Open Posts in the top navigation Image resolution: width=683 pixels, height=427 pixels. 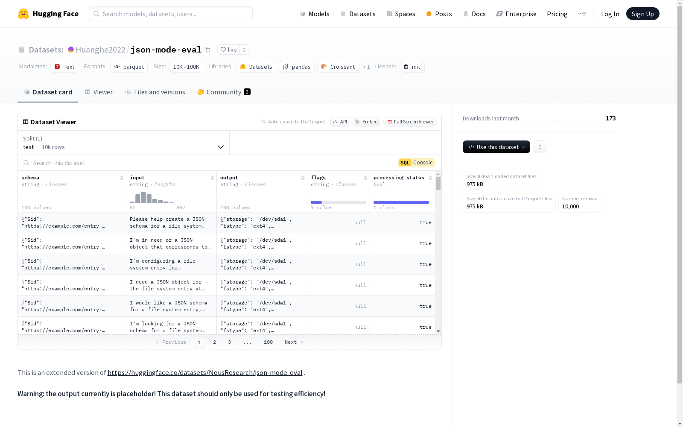439,14
